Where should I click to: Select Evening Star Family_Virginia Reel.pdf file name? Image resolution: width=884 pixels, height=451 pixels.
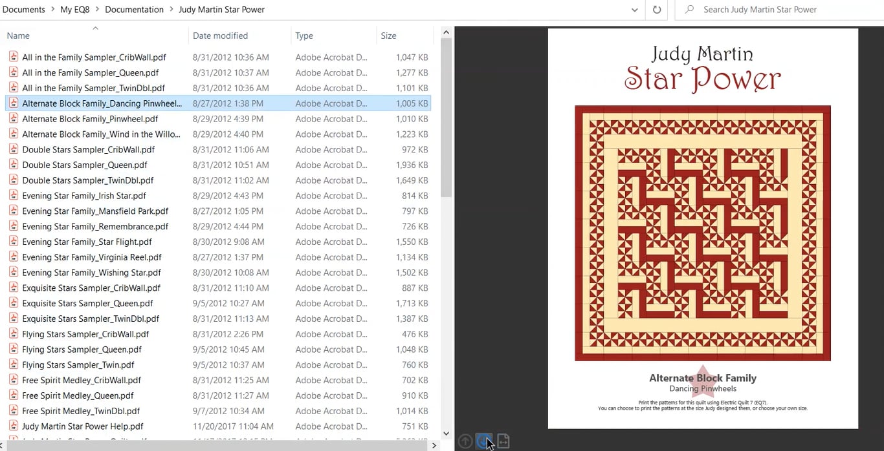(x=92, y=257)
